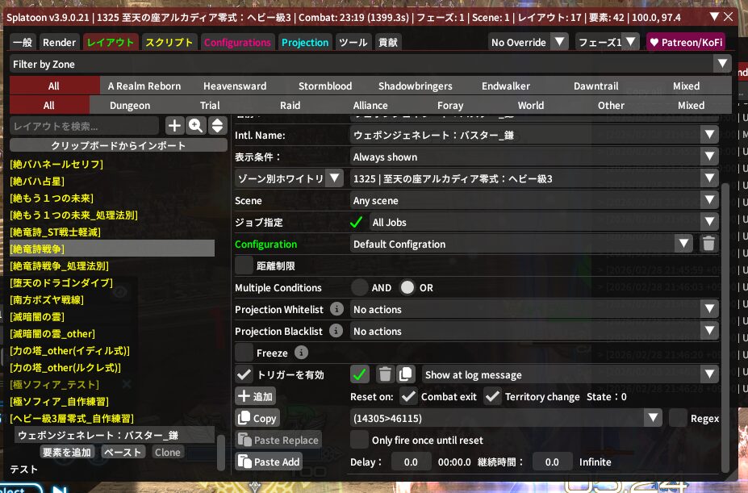The width and height of the screenshot is (748, 493).
Task: Open the Show at log message dropdown
Action: pos(570,374)
